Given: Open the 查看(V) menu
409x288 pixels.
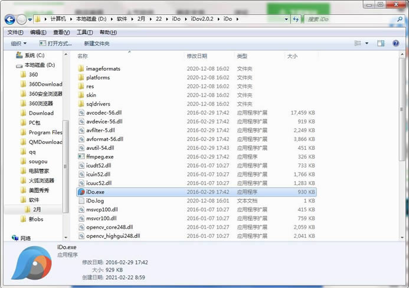Looking at the screenshot, I should (x=61, y=32).
